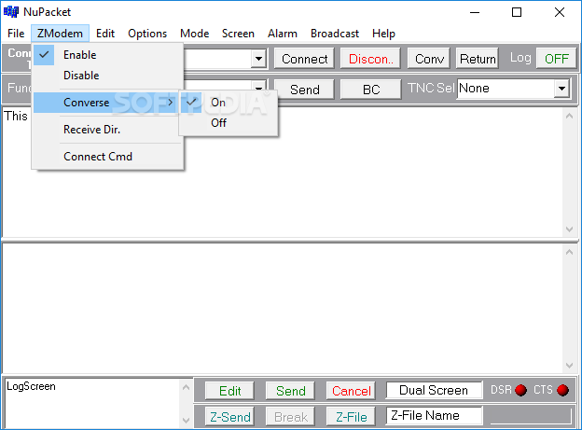Choose Connect Cmd menu entry
The height and width of the screenshot is (430, 582).
108,157
